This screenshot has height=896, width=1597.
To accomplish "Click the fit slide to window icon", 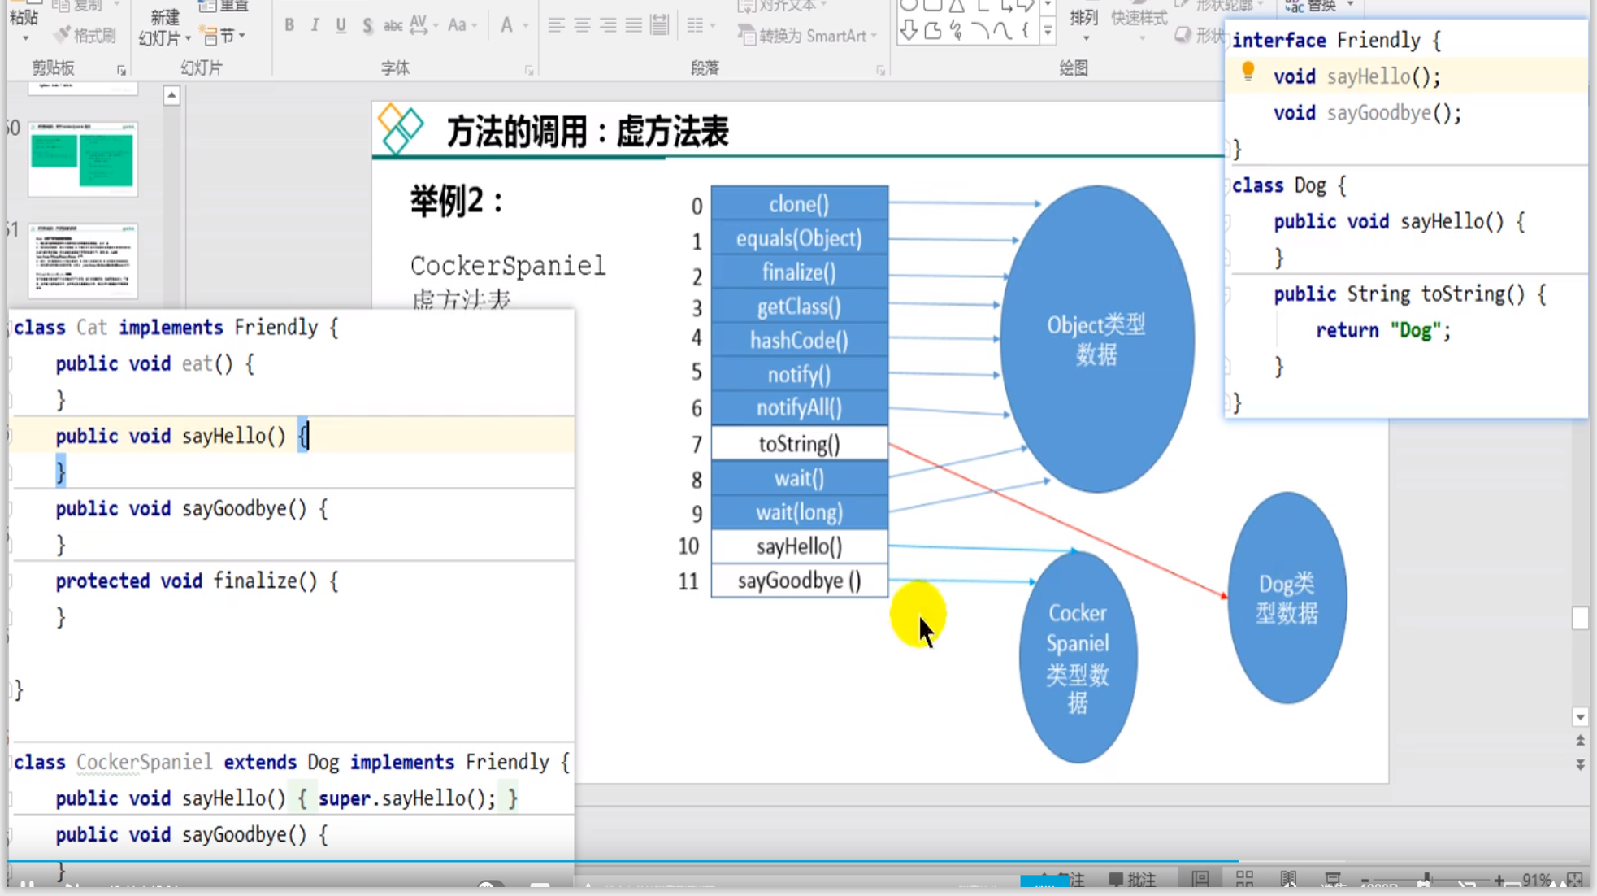I will pyautogui.click(x=1575, y=880).
